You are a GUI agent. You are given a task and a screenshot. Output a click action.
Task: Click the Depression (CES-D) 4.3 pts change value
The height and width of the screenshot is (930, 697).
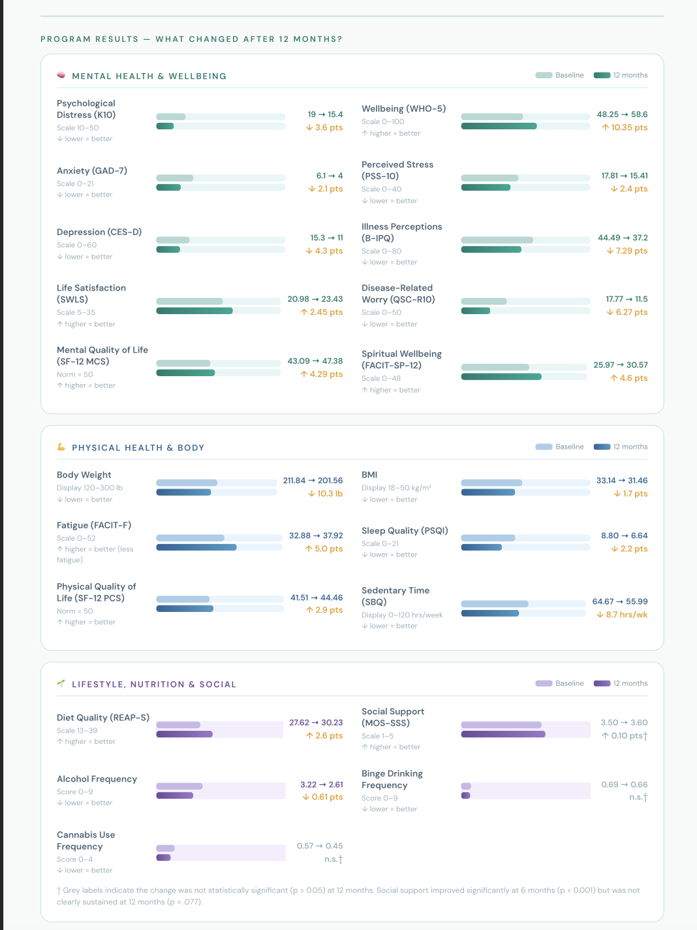pyautogui.click(x=324, y=251)
